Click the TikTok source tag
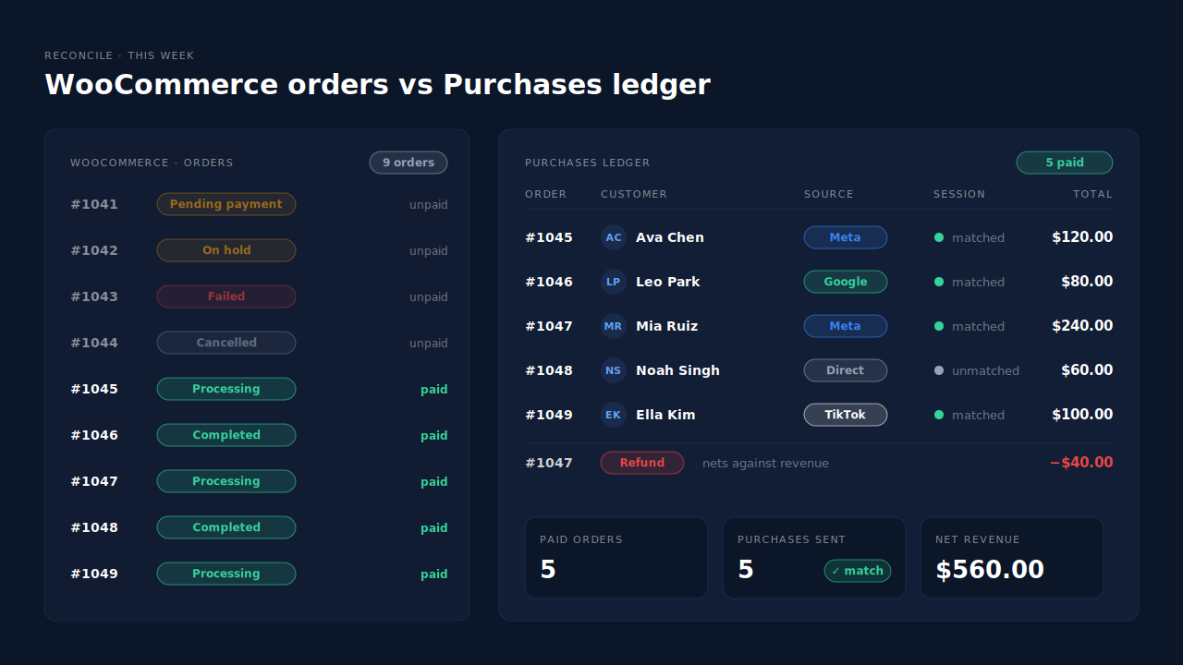The height and width of the screenshot is (665, 1183). pyautogui.click(x=846, y=415)
